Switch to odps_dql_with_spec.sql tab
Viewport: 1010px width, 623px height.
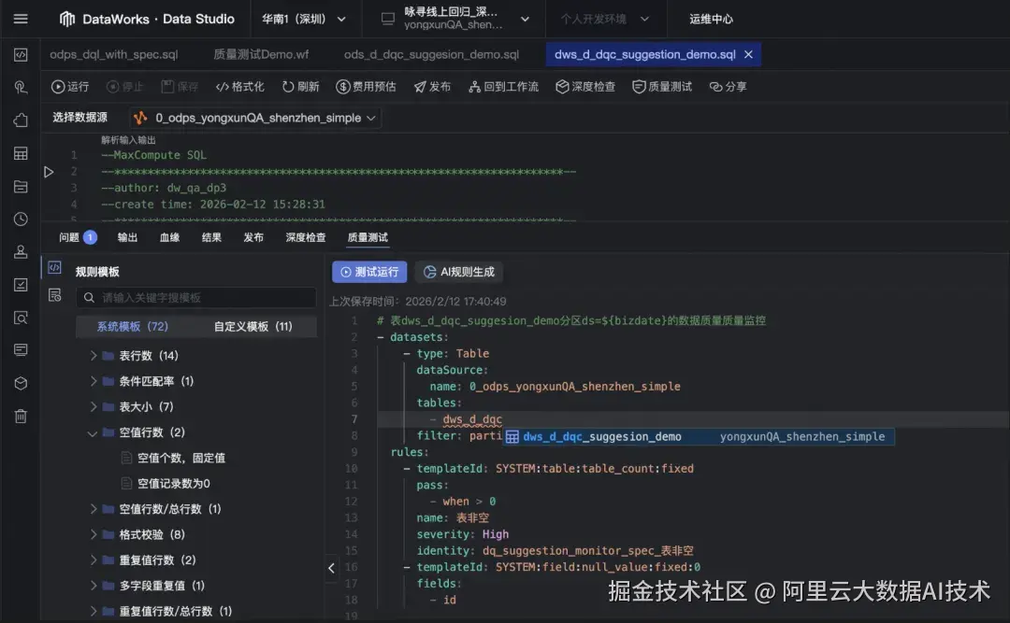[114, 55]
